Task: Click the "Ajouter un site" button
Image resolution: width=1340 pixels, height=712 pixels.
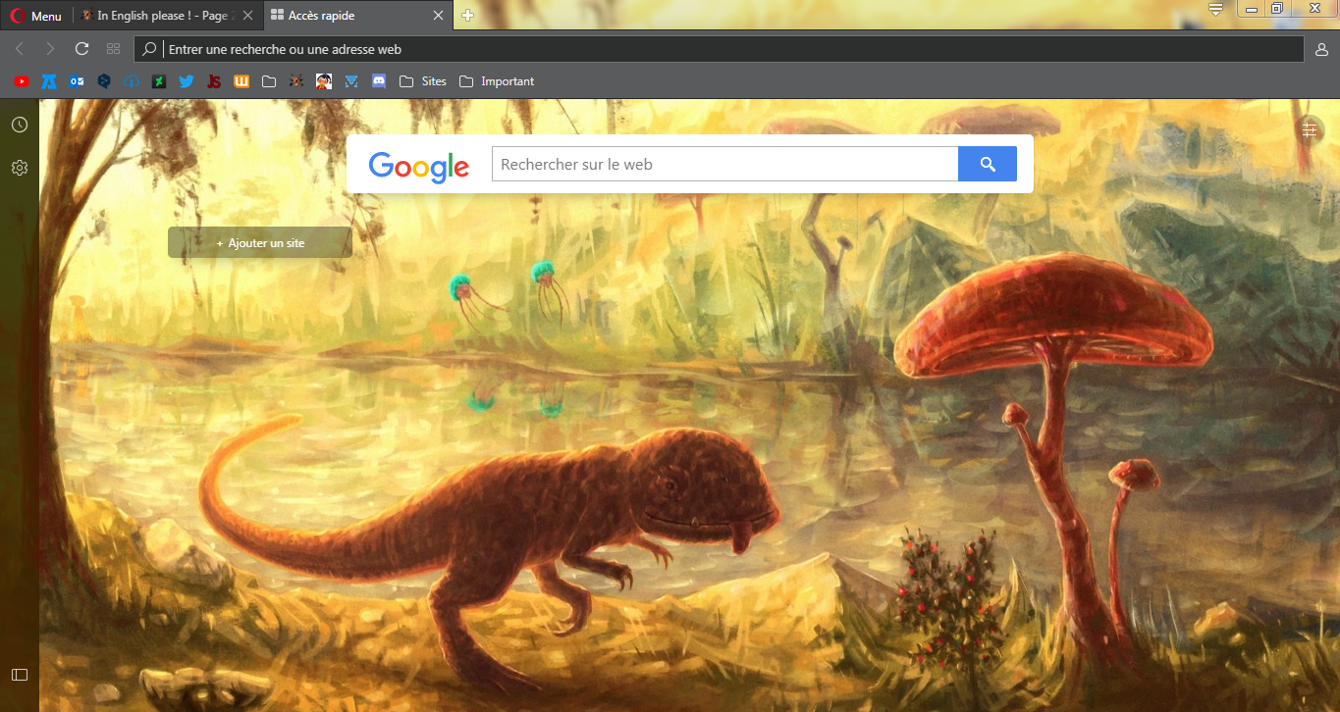Action: coord(260,242)
